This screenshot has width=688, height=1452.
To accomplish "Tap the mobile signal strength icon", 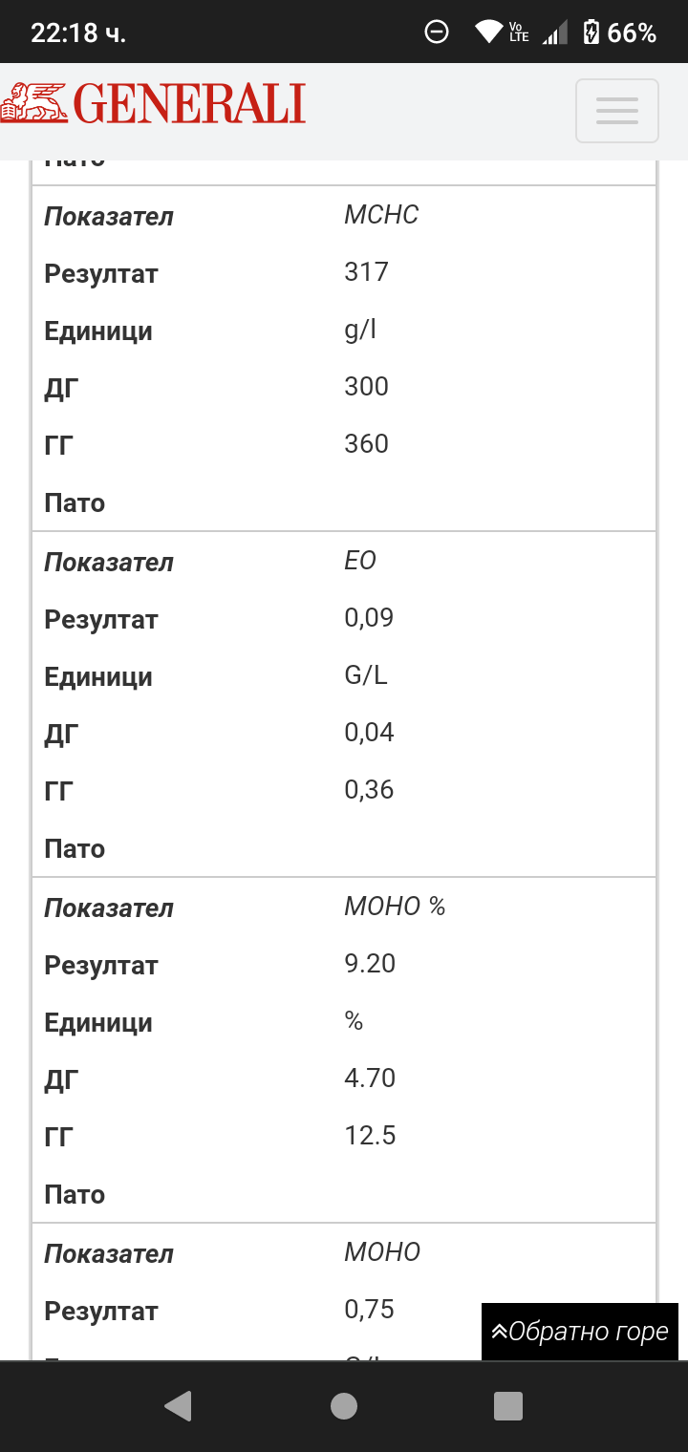I will point(554,32).
